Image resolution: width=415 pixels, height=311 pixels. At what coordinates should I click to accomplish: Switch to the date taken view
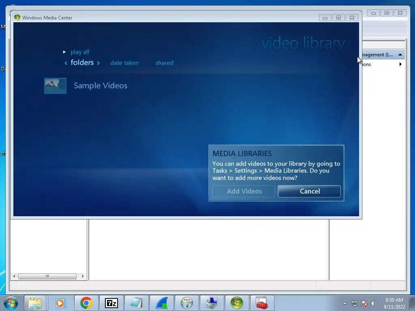pos(124,63)
